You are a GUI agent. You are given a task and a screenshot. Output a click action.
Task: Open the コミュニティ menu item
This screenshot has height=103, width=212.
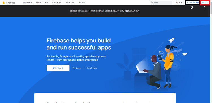point(70,3)
